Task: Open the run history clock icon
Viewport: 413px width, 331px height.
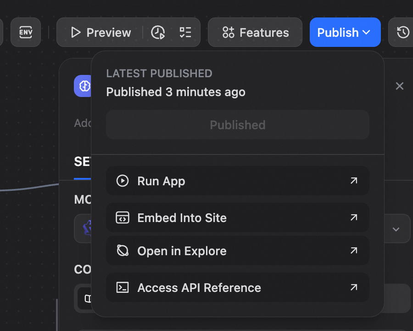Action: [x=158, y=32]
